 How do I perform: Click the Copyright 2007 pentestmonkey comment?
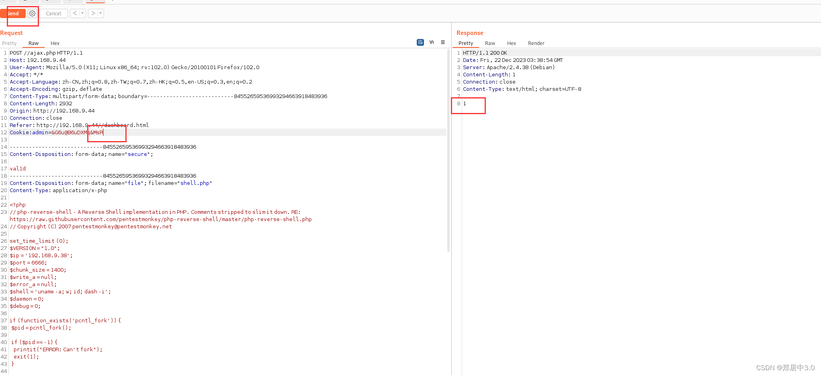point(91,226)
